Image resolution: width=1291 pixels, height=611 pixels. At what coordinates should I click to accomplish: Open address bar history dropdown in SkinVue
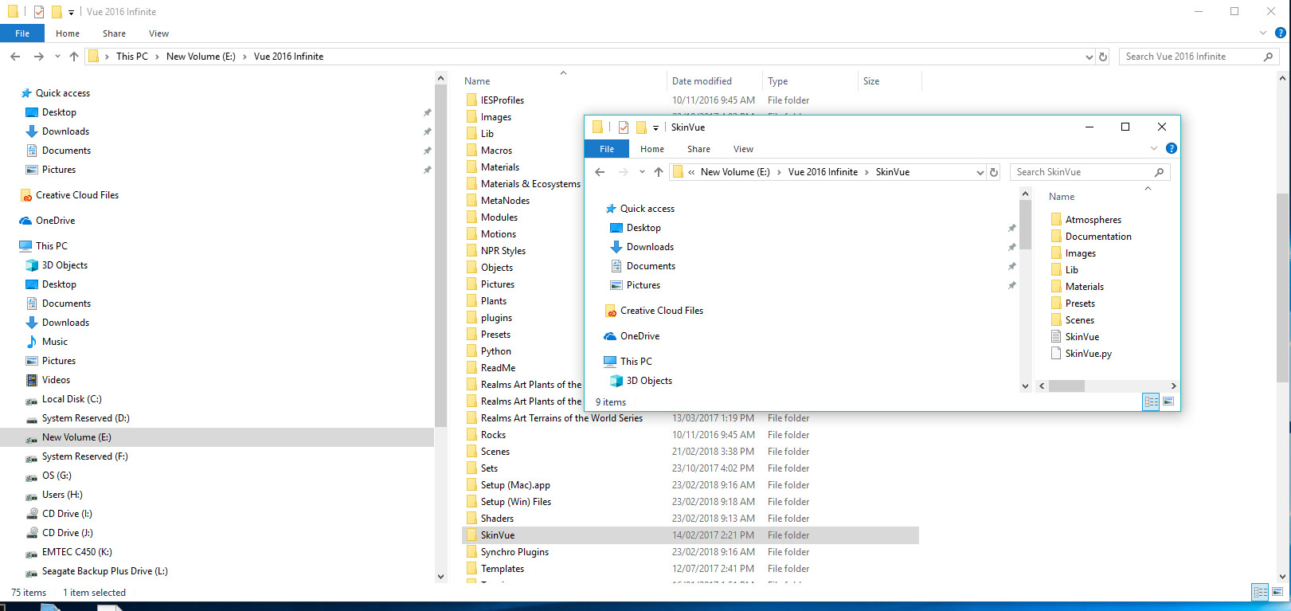pos(980,172)
